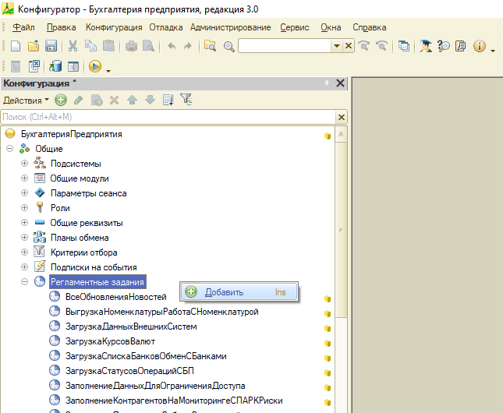Open Syntax assistant graduate icon
The height and width of the screenshot is (413, 503).
tap(425, 46)
